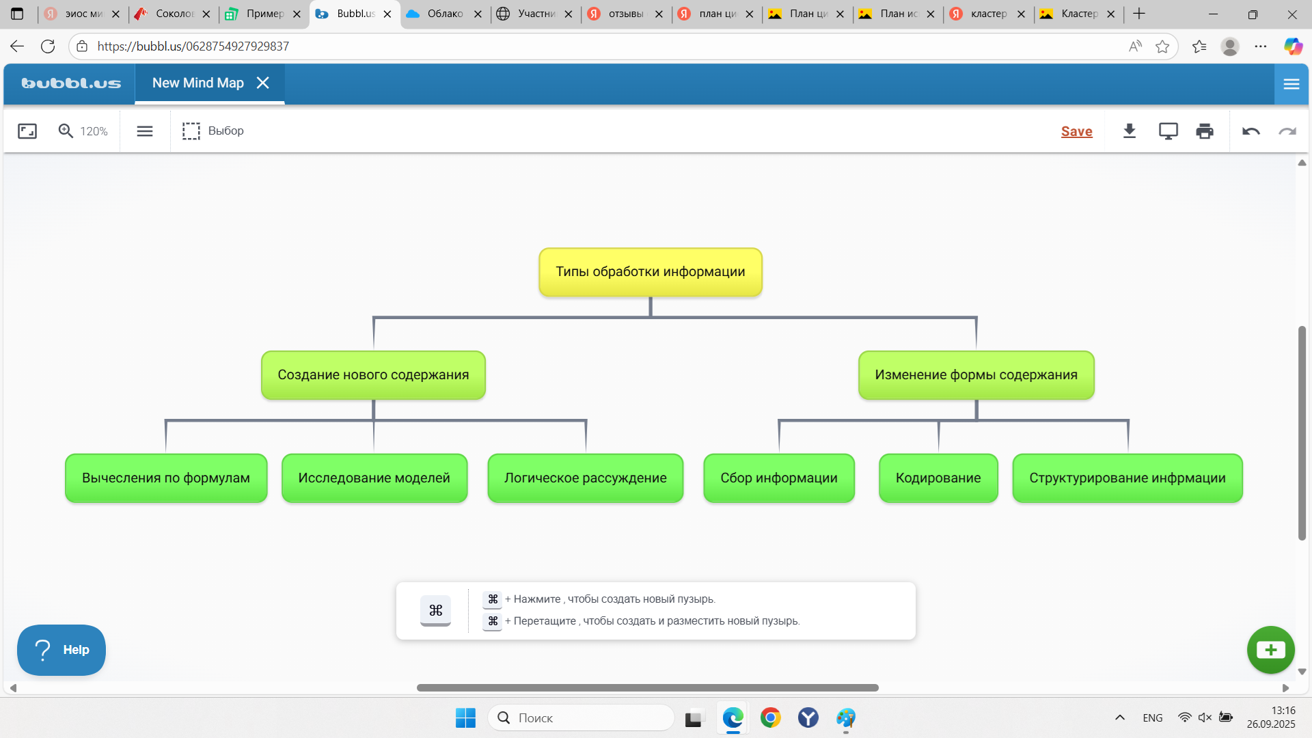This screenshot has width=1312, height=738.
Task: Switch to the Облако browser tab
Action: pyautogui.click(x=444, y=14)
